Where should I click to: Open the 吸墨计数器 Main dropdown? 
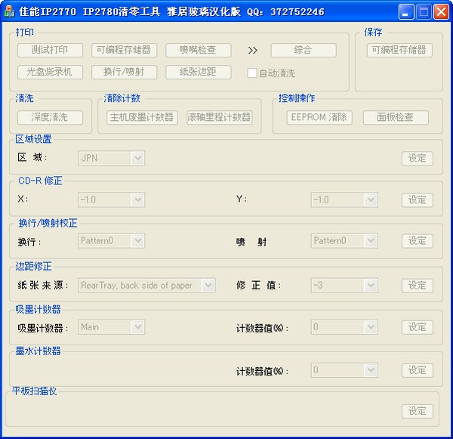coord(137,327)
